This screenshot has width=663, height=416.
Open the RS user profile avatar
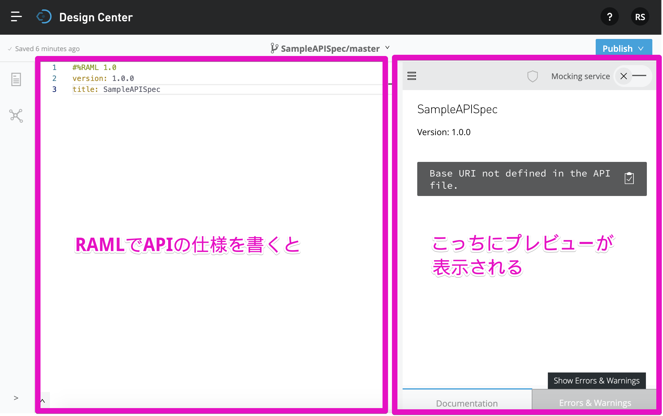(x=640, y=17)
